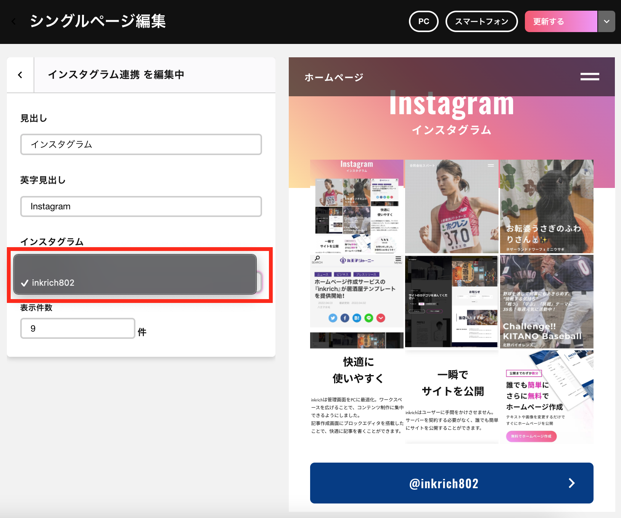
Task: Switch preview to PC mode
Action: click(424, 21)
